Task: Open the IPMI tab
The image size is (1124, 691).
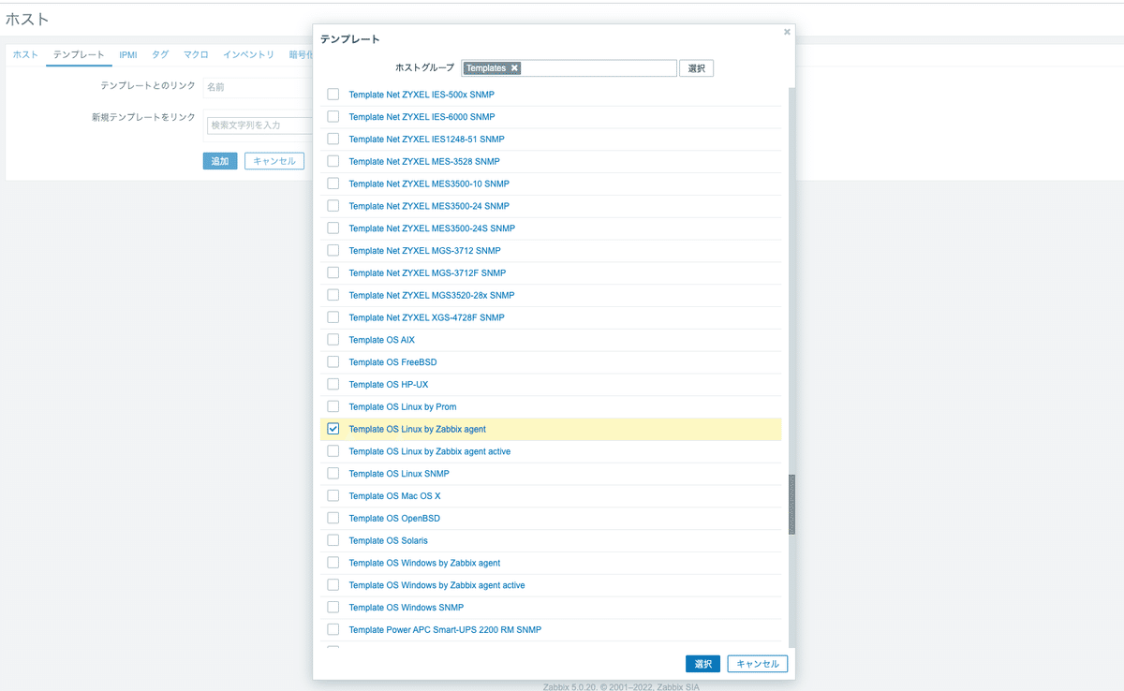Action: (x=128, y=55)
